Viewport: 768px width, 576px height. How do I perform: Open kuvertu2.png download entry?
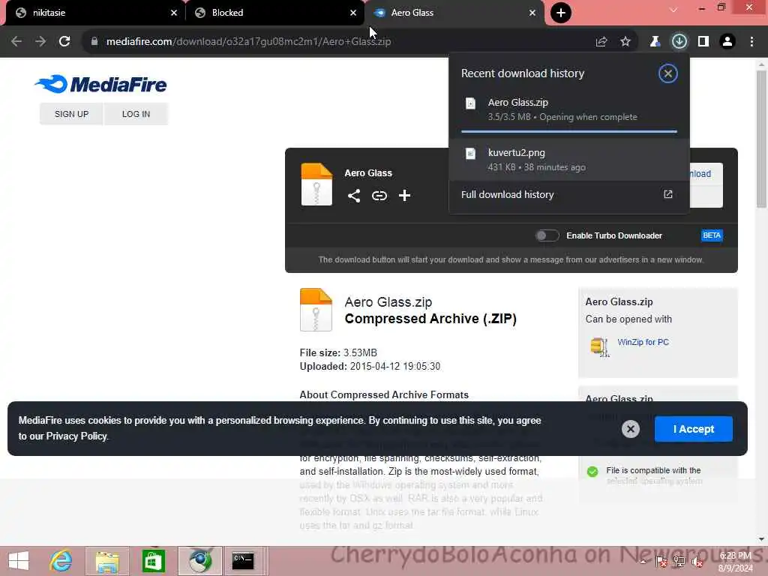[x=569, y=160]
